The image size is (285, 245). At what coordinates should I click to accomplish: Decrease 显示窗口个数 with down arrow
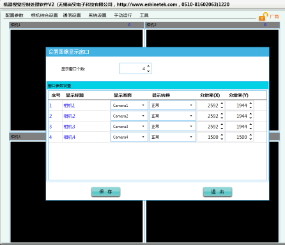click(x=148, y=71)
